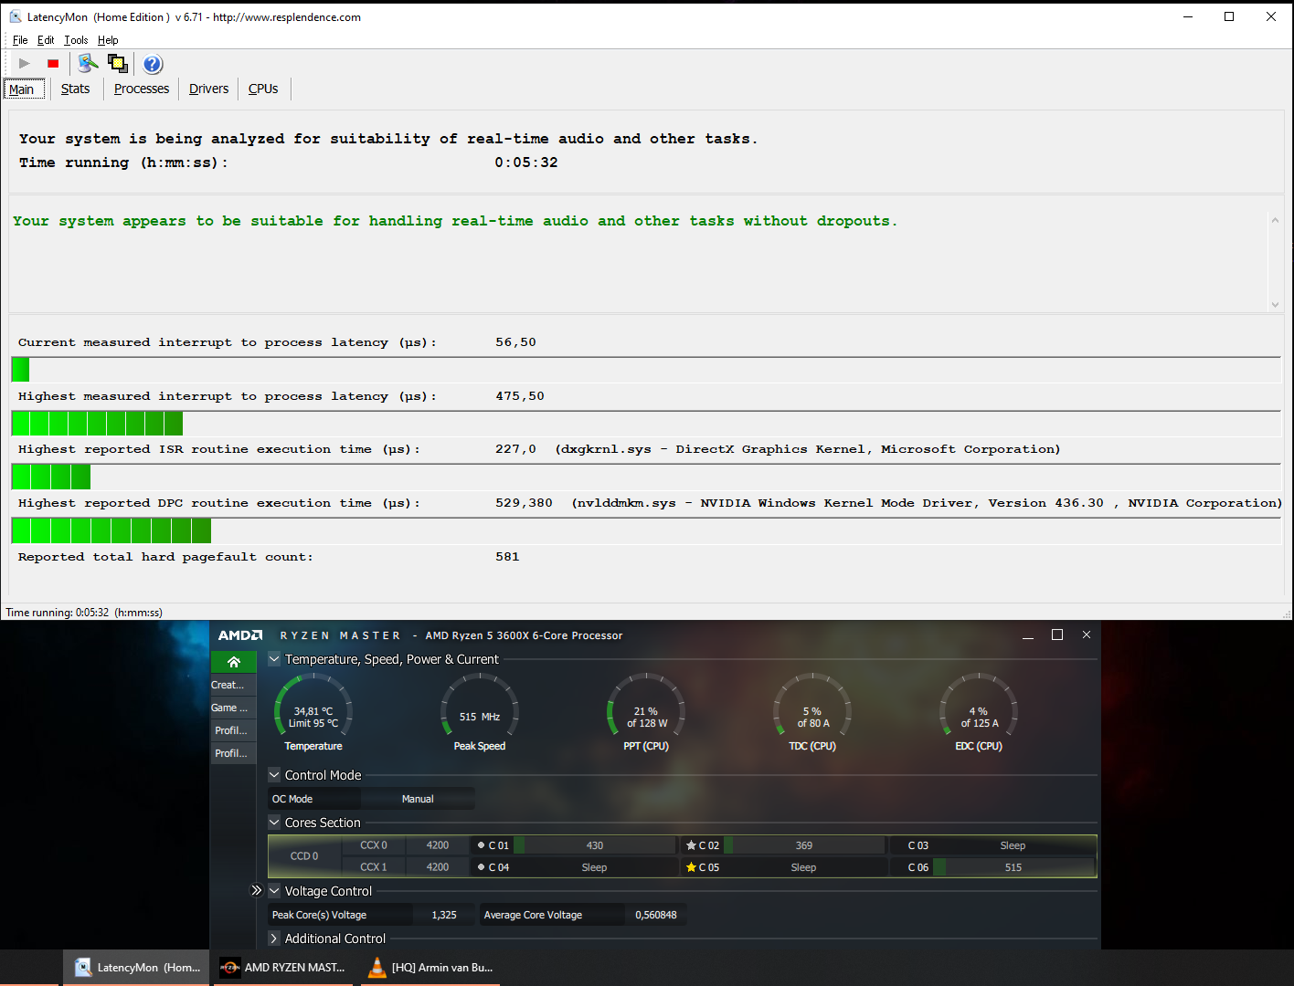
Task: Switch to the Drivers tab
Action: (208, 89)
